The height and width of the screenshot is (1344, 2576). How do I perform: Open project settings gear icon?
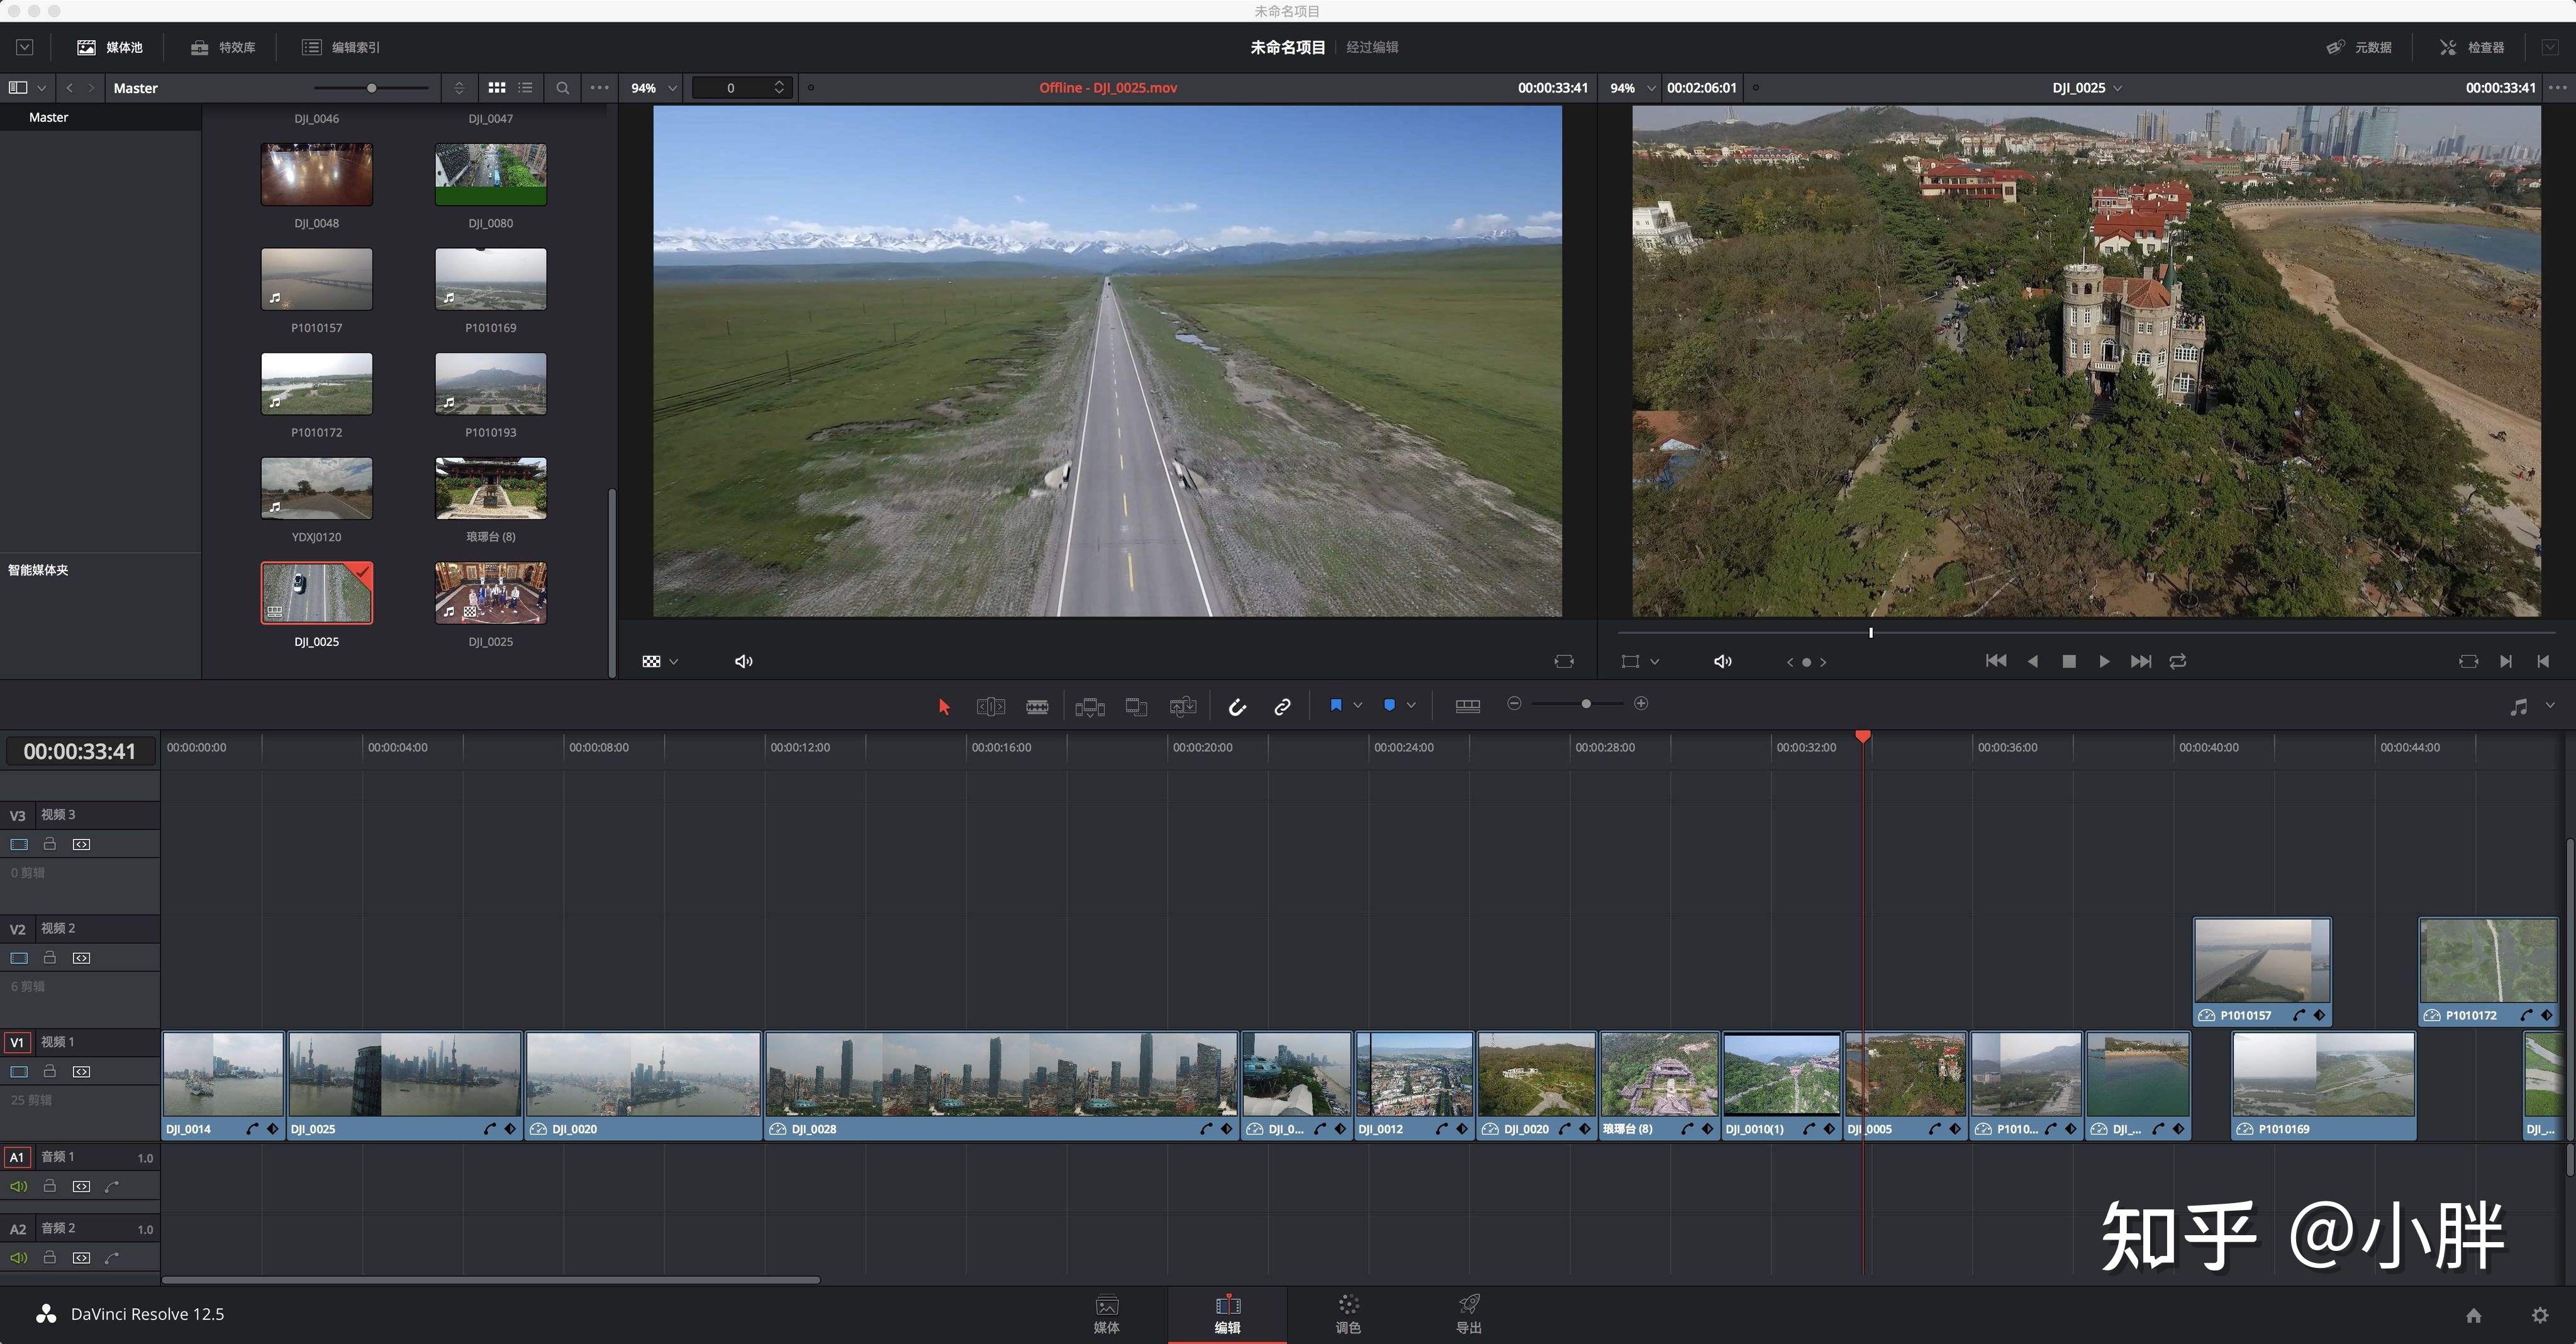pyautogui.click(x=2540, y=1315)
